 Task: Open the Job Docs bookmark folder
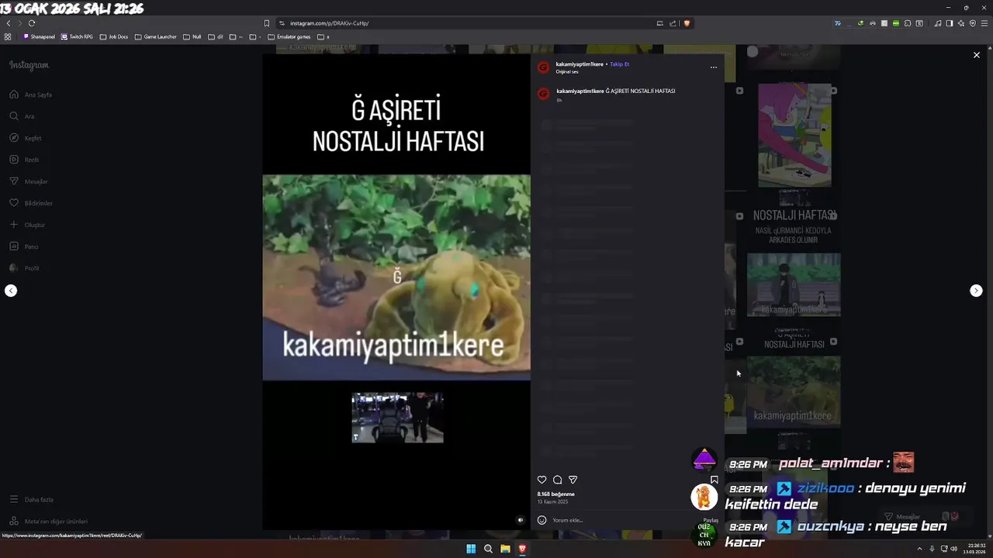[114, 36]
